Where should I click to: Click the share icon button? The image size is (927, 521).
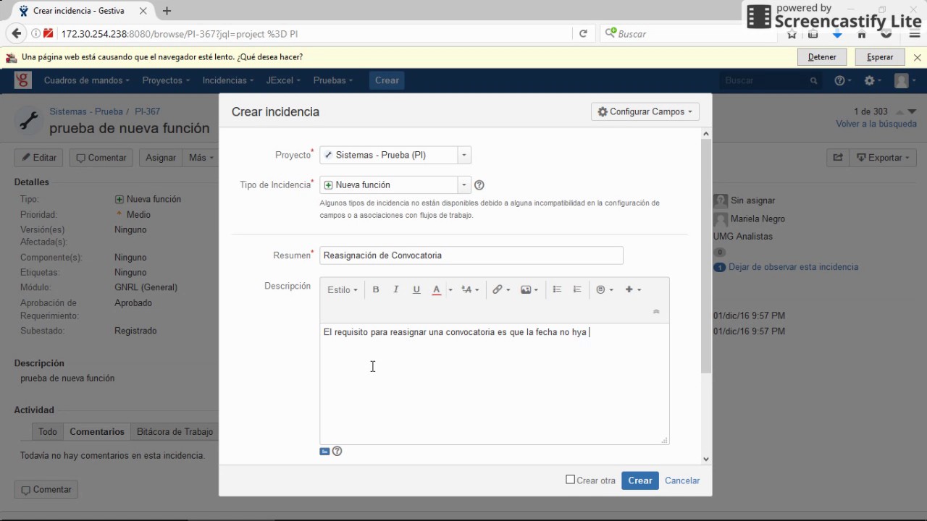pyautogui.click(x=838, y=158)
